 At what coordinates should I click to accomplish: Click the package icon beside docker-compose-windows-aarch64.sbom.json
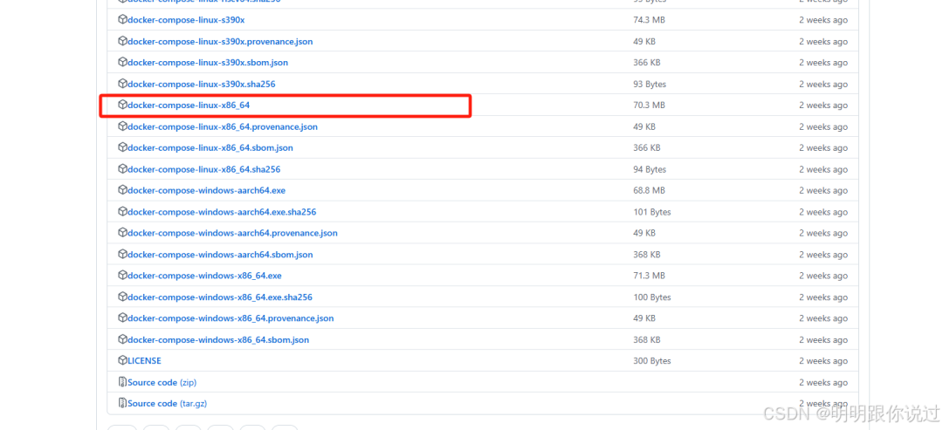[x=123, y=255]
